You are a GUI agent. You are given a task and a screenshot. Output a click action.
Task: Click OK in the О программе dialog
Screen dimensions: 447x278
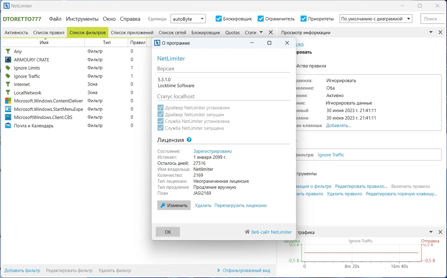click(168, 232)
